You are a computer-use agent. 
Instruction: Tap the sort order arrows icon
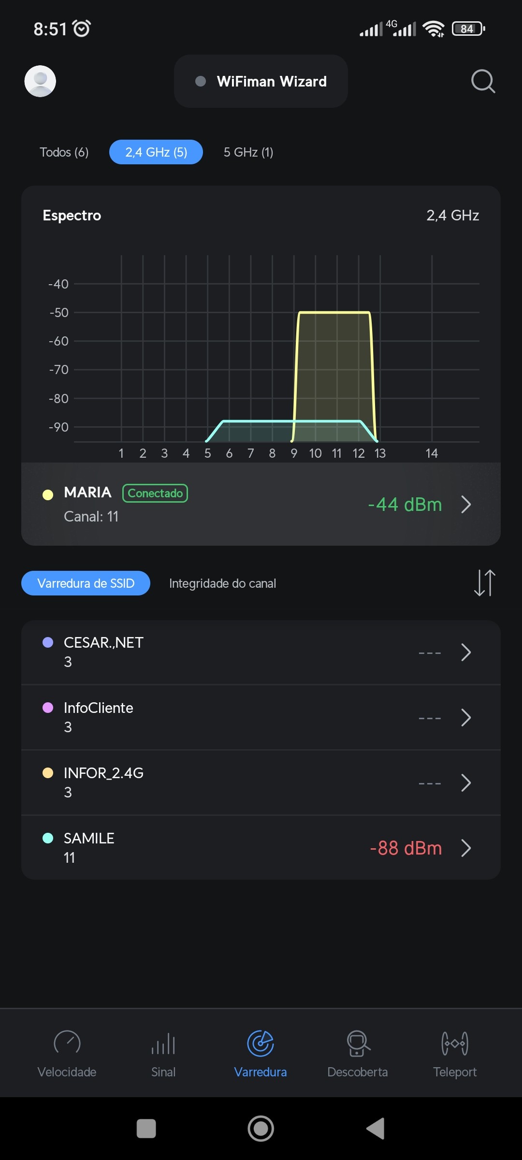[484, 583]
